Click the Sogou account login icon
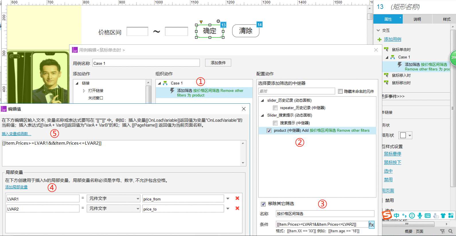Image resolution: width=456 pixels, height=236 pixels. (x=435, y=215)
